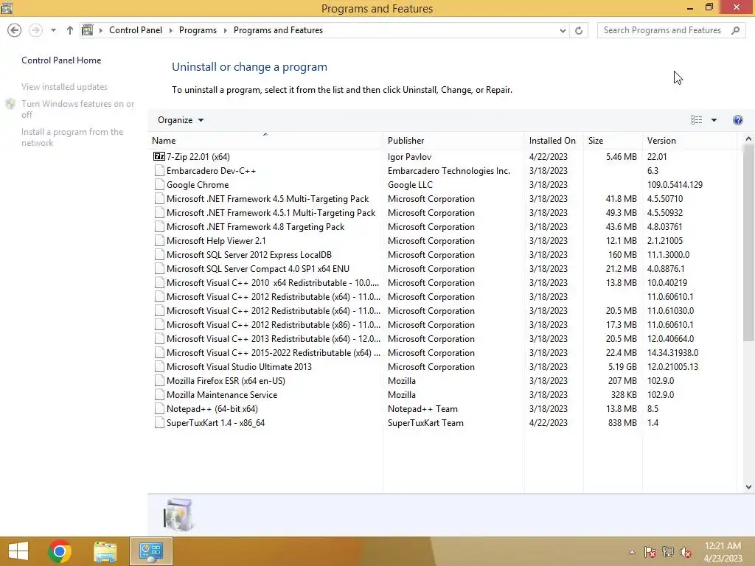Refresh the programs list
This screenshot has height=566, width=755.
coord(579,31)
